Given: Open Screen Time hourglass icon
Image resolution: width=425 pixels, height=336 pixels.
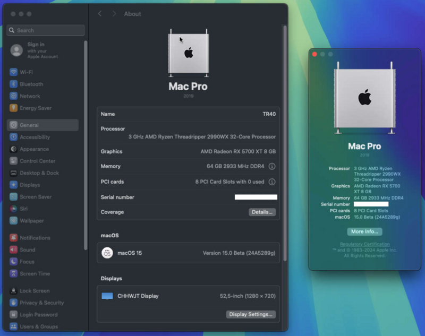Looking at the screenshot, I should point(13,273).
